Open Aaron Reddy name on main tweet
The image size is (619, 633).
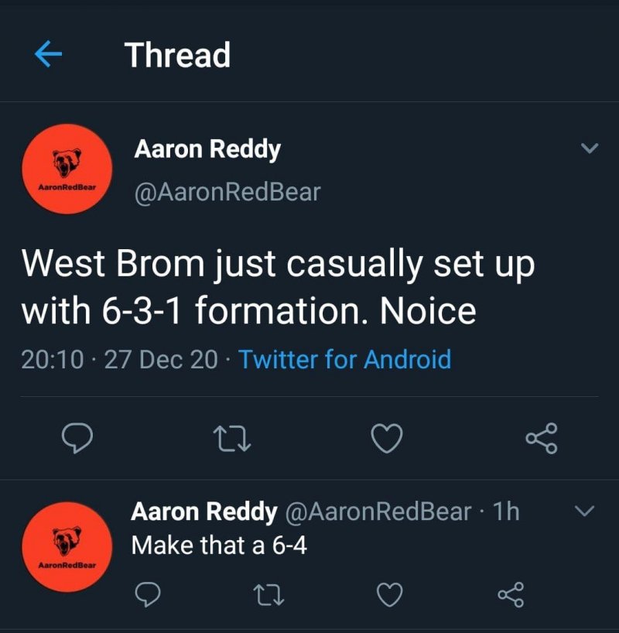[207, 149]
